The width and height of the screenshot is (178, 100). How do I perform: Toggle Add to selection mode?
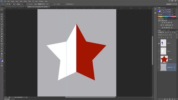tap(9, 4)
